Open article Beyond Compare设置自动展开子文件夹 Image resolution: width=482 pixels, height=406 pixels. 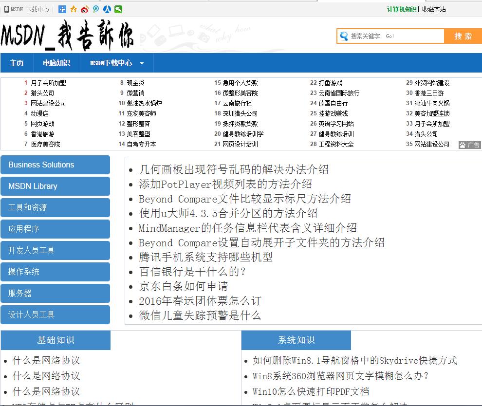(x=261, y=243)
